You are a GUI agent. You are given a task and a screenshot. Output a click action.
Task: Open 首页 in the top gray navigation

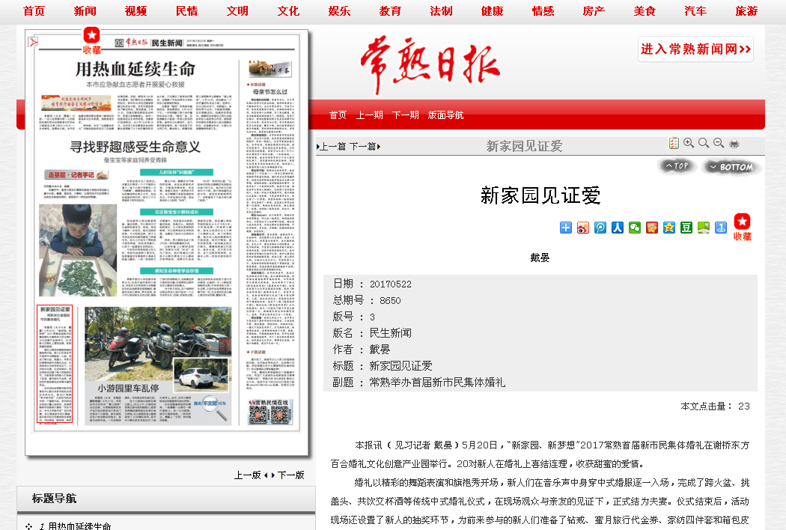[x=34, y=11]
